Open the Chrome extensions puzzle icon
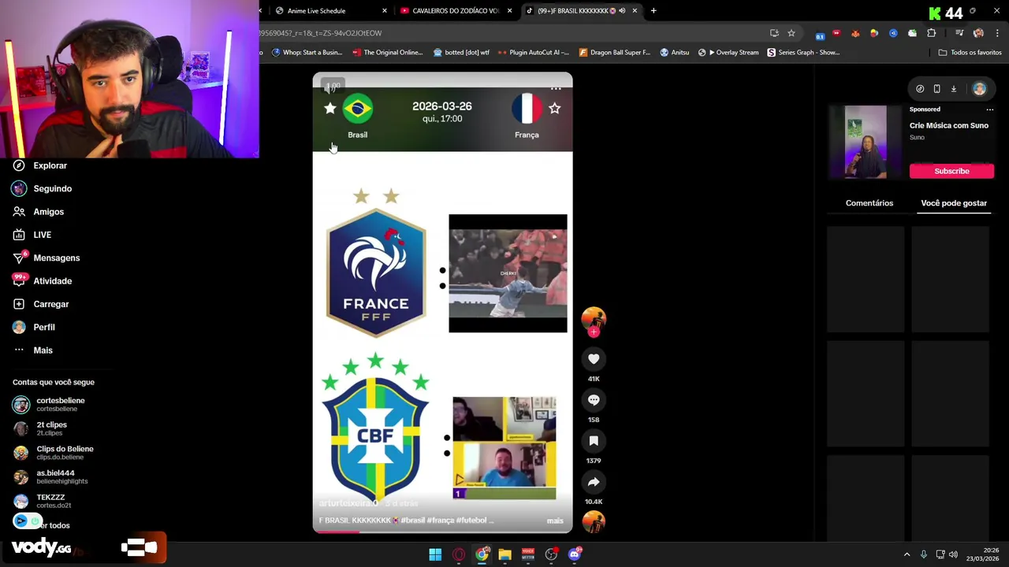 931,33
